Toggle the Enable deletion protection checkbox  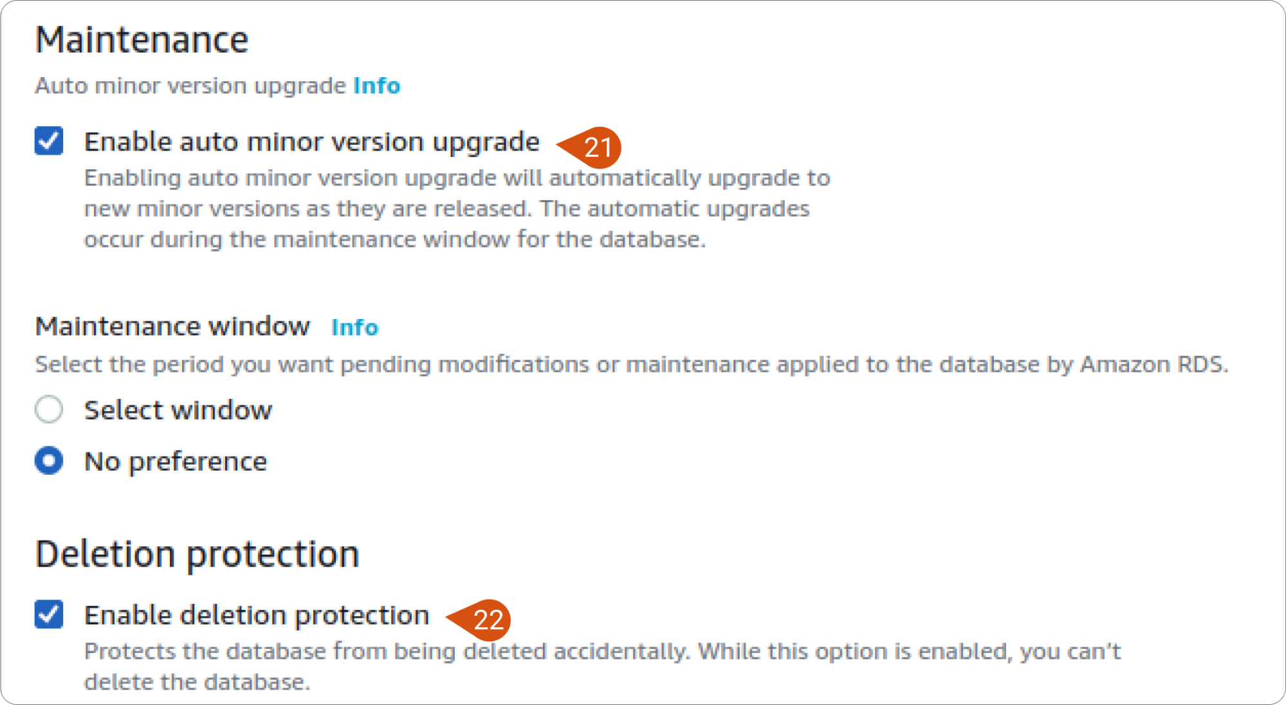[49, 614]
